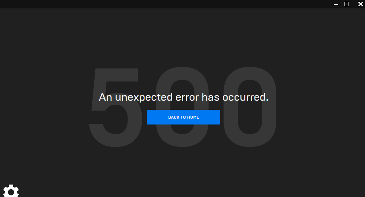Open settings via the gear icon
Screen dimensions: 365x197
coord(11,191)
